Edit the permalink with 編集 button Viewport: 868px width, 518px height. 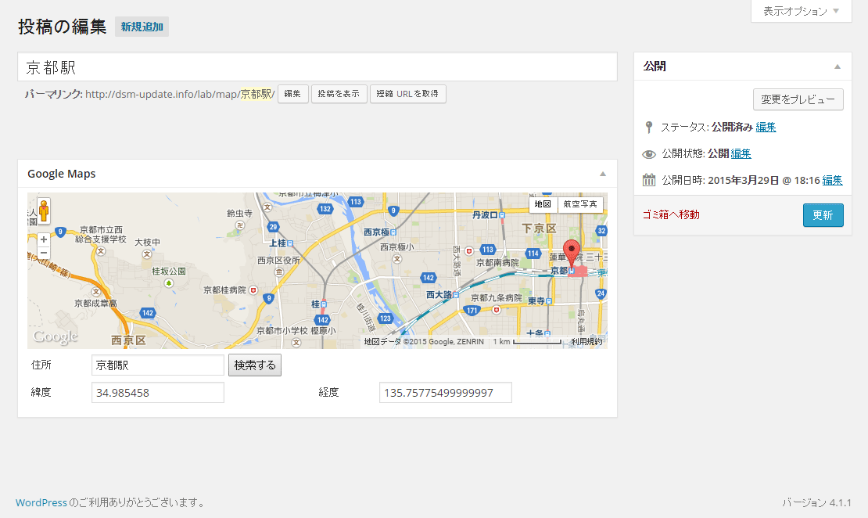coord(292,94)
